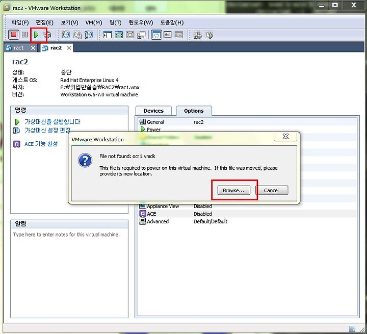
Task: Click the Take Snapshot toolbar icon
Action: [66, 35]
